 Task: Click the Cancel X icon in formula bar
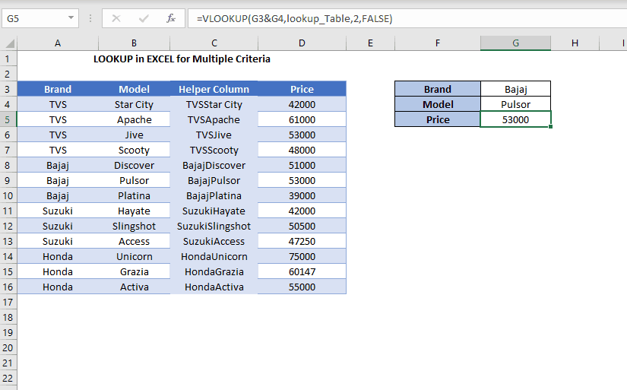pos(116,18)
